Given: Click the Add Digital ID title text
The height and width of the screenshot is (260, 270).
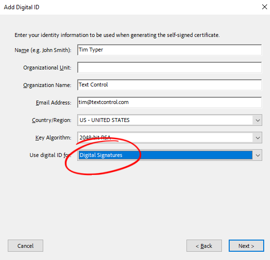Looking at the screenshot, I should pos(22,7).
